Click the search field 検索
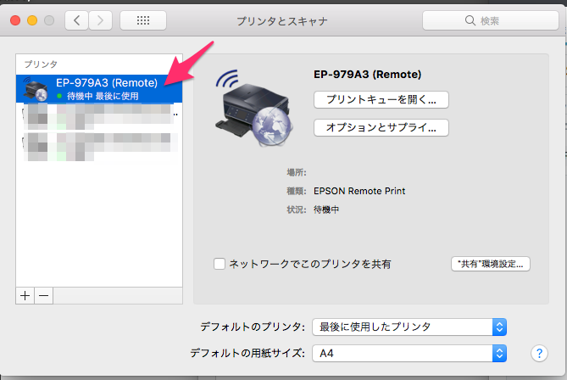The image size is (567, 380). [x=491, y=20]
